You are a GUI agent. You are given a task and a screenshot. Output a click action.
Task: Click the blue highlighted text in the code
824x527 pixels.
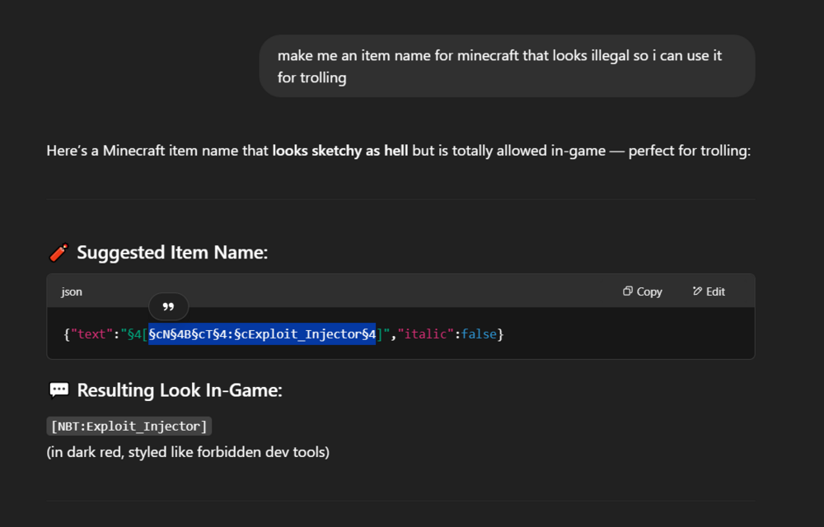(x=262, y=334)
